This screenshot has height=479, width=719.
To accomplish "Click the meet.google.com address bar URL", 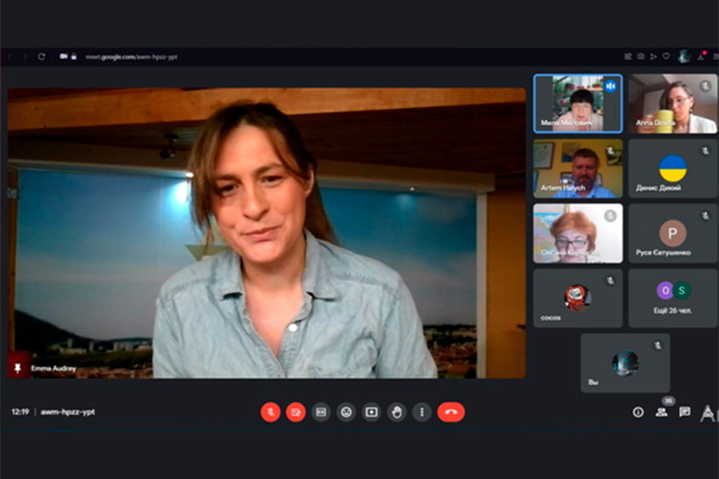I will click(x=131, y=57).
